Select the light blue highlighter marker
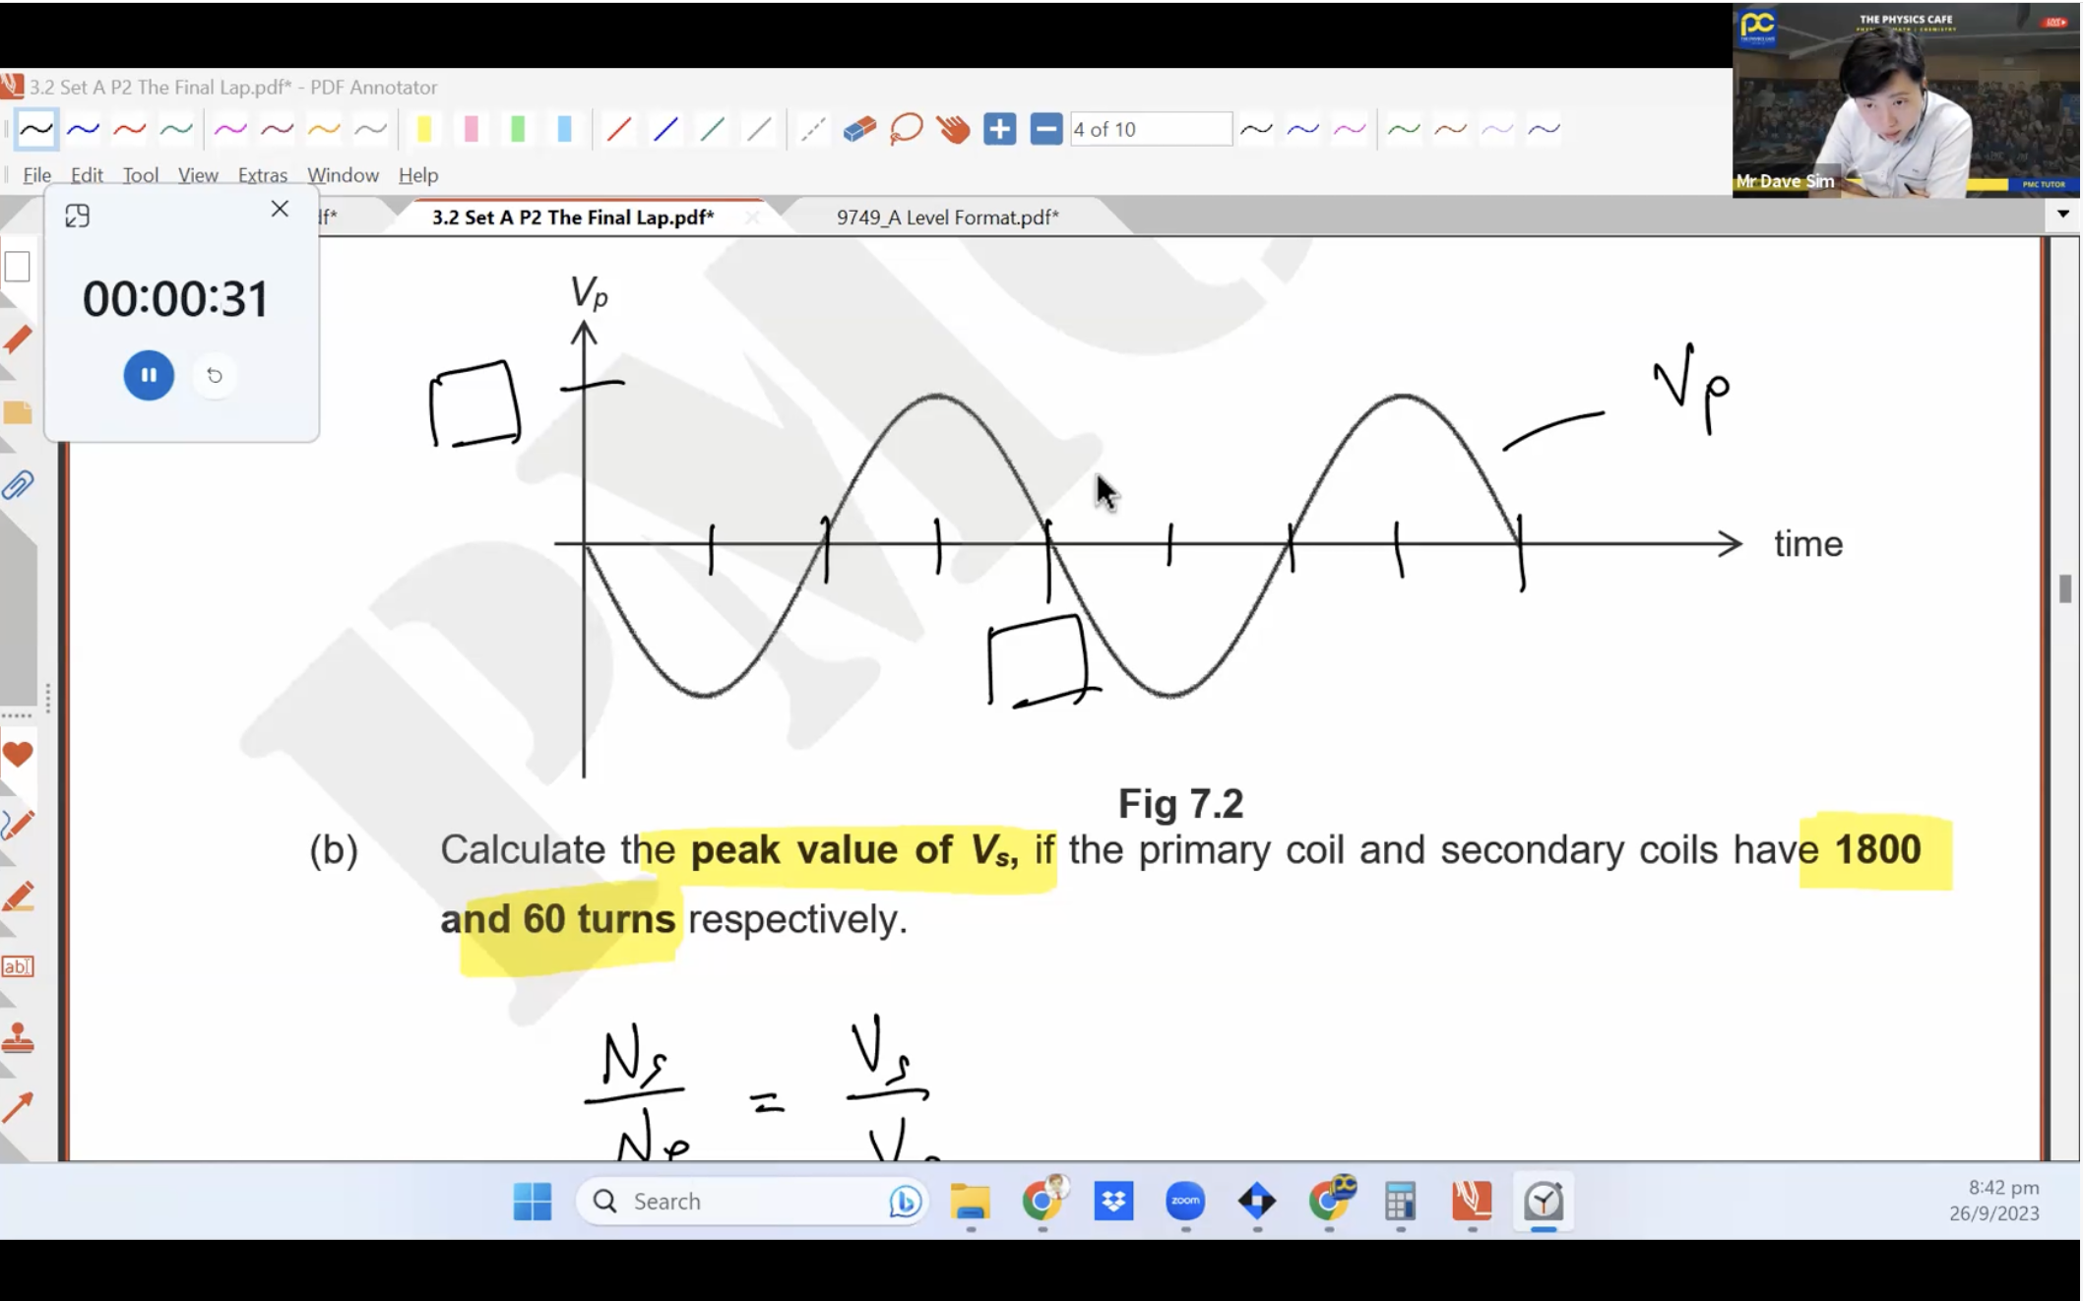This screenshot has height=1301, width=2083. [x=565, y=129]
